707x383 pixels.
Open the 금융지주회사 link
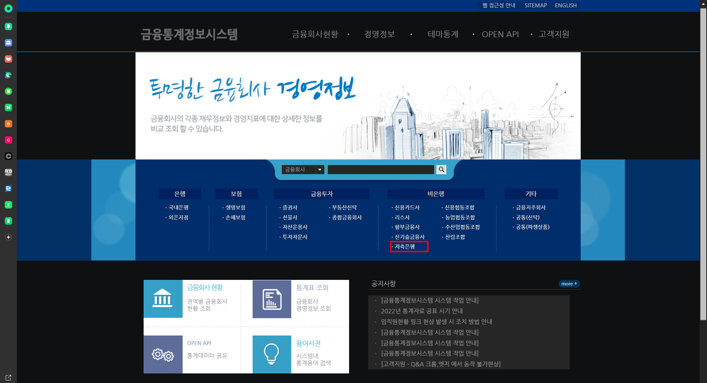coord(531,208)
